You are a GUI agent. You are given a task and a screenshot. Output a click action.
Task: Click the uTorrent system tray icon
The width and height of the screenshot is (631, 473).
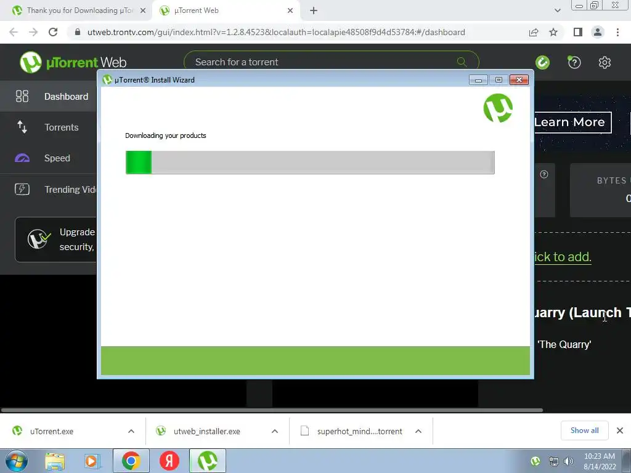tap(535, 461)
